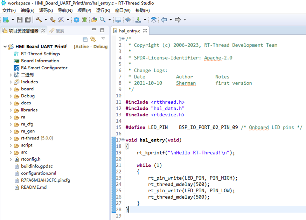306x220 pixels.
Task: Expand the libraries folder
Action: 11,110
